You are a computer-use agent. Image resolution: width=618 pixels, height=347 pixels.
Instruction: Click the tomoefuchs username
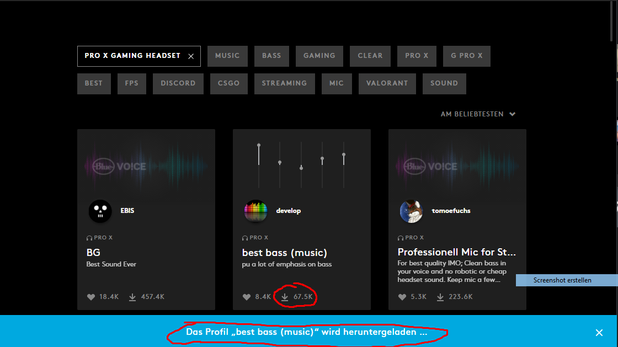(451, 211)
